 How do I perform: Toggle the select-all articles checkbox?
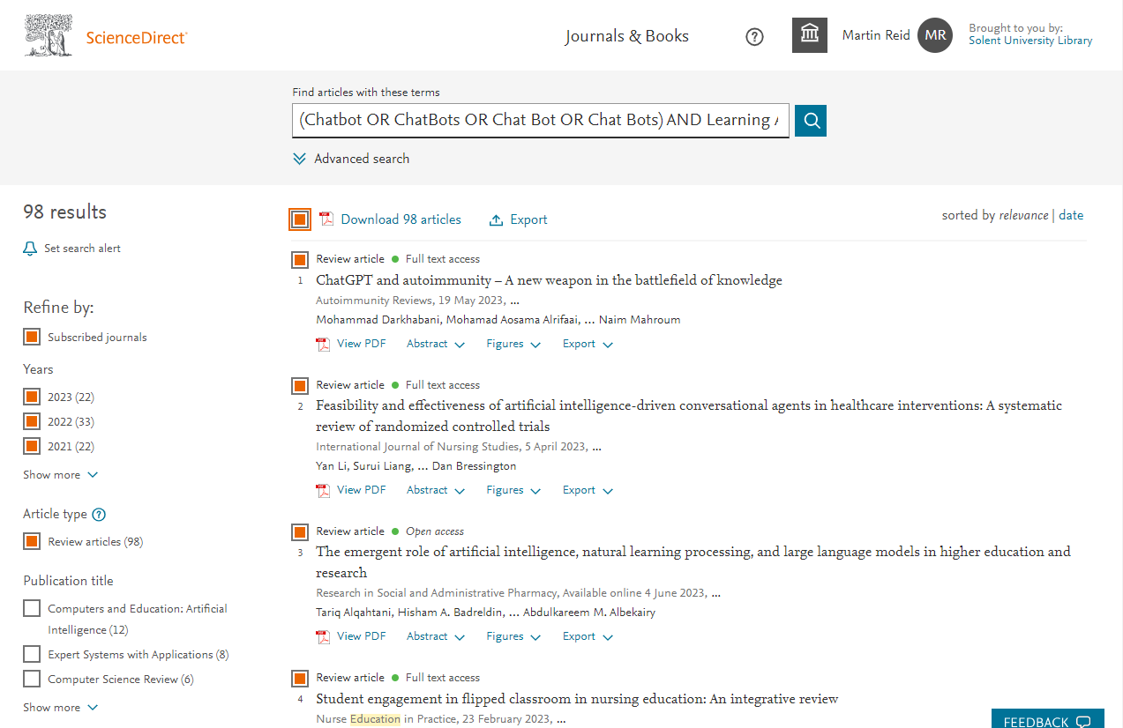click(299, 219)
